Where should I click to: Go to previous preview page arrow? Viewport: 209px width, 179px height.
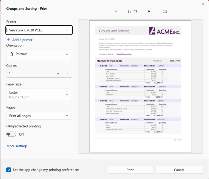pos(116,12)
